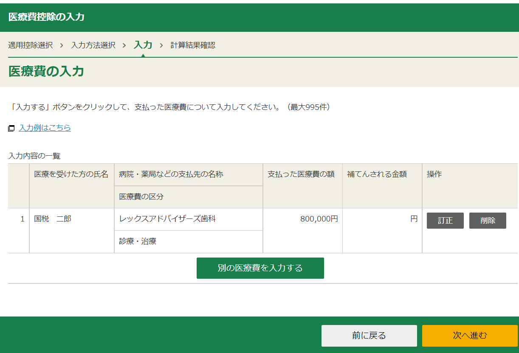Image resolution: width=519 pixels, height=353 pixels.
Task: Click the 医療費控除の入力 page header title
Action: (x=46, y=17)
